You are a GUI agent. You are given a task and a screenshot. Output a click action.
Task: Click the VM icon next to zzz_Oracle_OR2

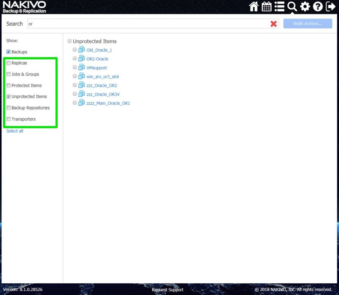point(81,85)
